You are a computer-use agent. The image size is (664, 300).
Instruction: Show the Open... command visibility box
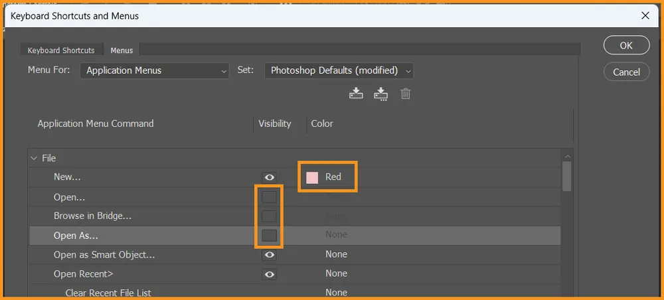269,197
